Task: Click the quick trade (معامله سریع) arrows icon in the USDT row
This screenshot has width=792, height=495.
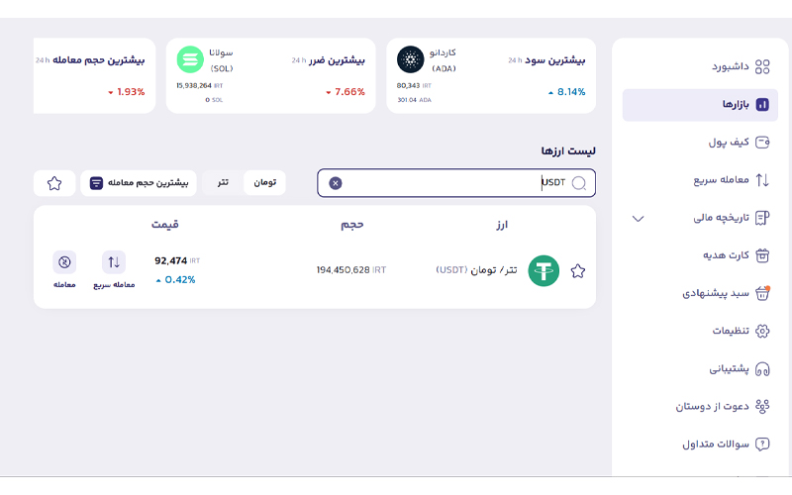Action: pyautogui.click(x=114, y=262)
